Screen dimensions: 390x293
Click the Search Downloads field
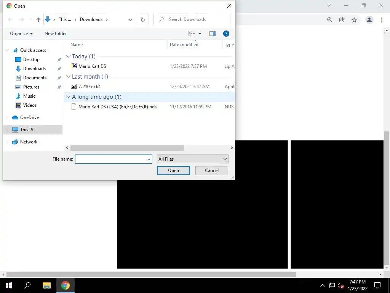tap(192, 19)
